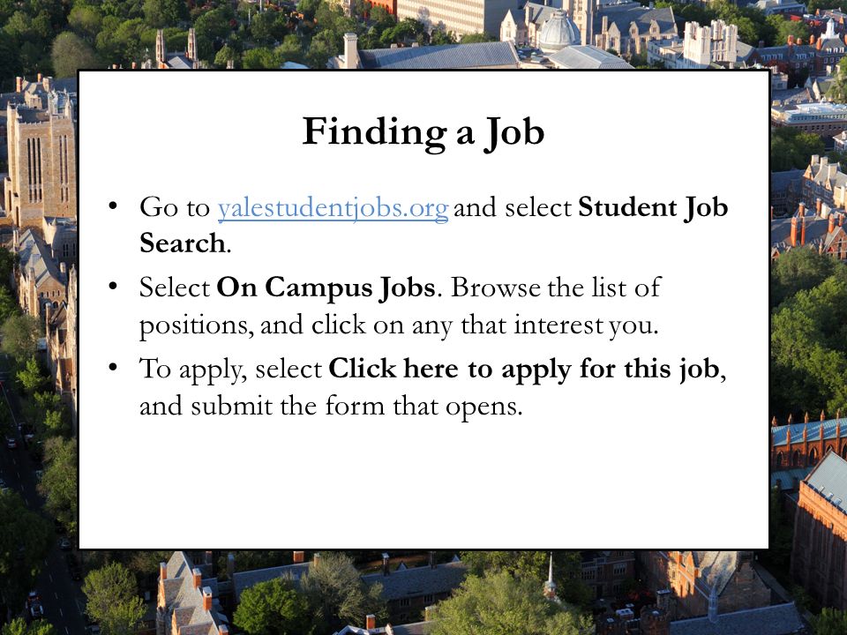Click the red brick building on the right edge
The image size is (847, 635).
[818, 534]
